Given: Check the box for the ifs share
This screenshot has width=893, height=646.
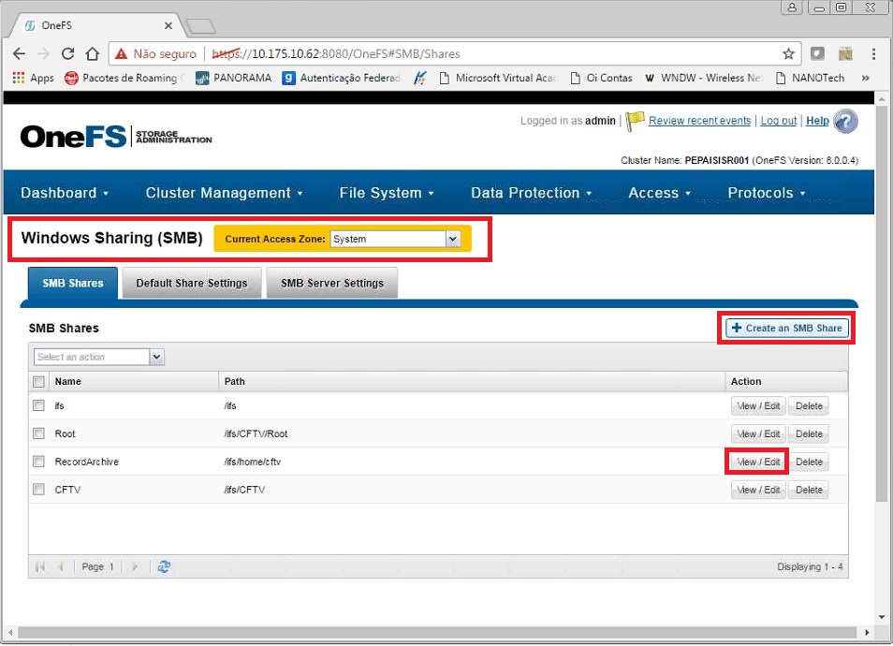Looking at the screenshot, I should pyautogui.click(x=38, y=405).
